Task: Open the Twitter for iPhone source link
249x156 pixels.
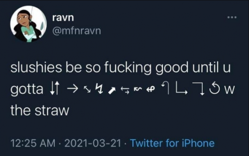Action: tap(172, 143)
